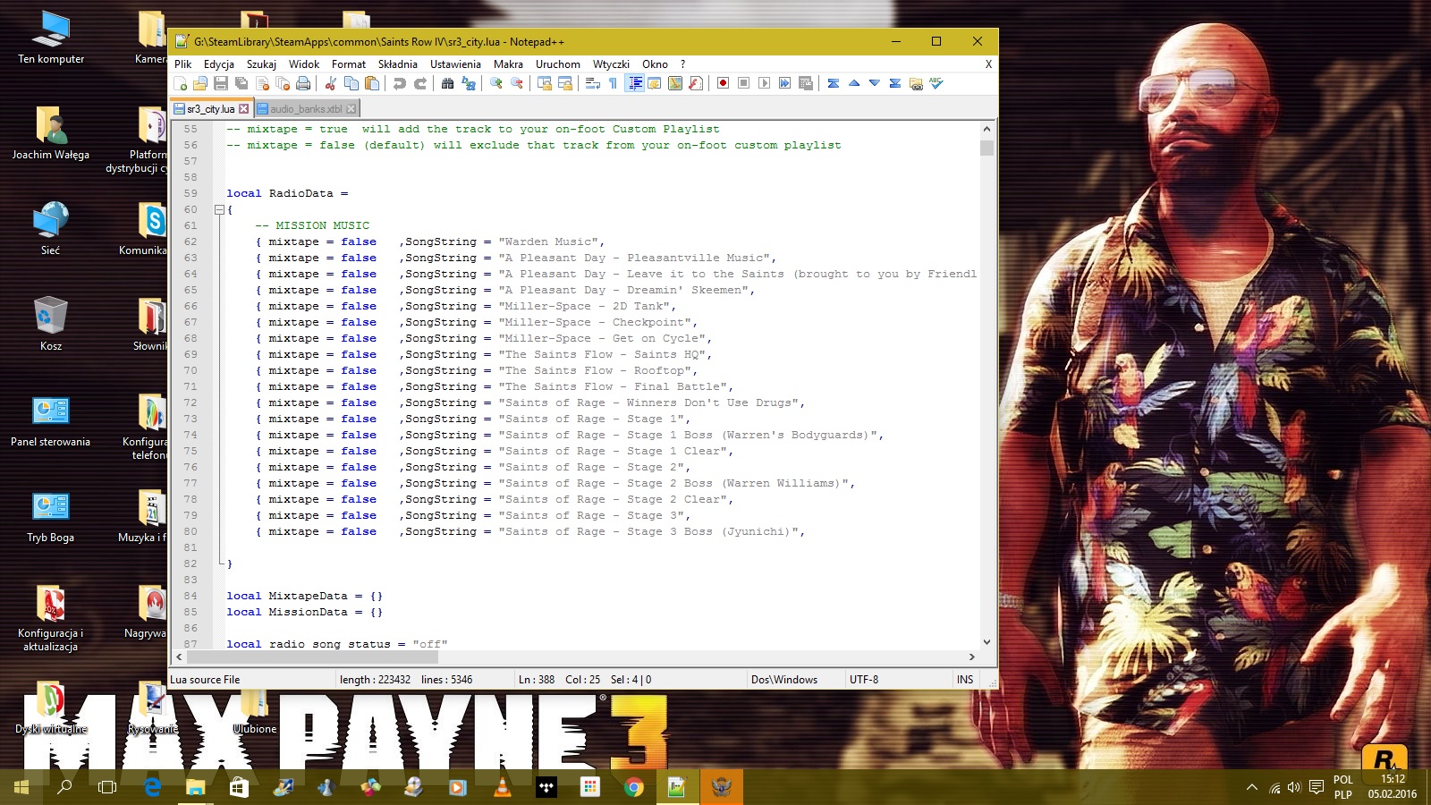The height and width of the screenshot is (805, 1431).
Task: Click the Lua source File status text
Action: pyautogui.click(x=205, y=680)
